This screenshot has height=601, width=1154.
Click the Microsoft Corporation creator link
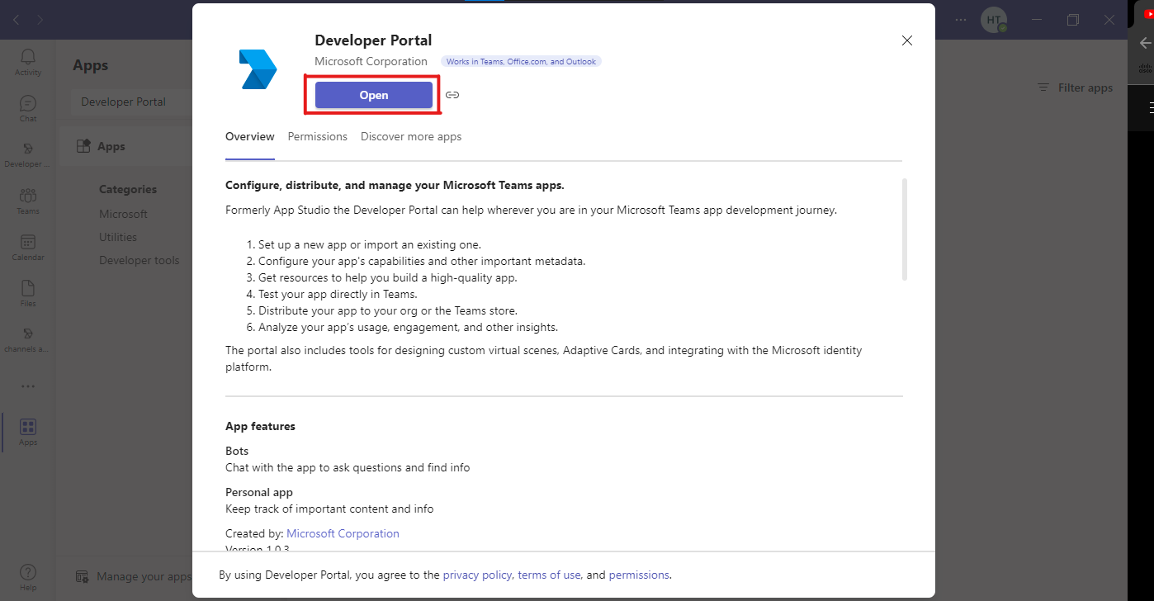(x=343, y=533)
